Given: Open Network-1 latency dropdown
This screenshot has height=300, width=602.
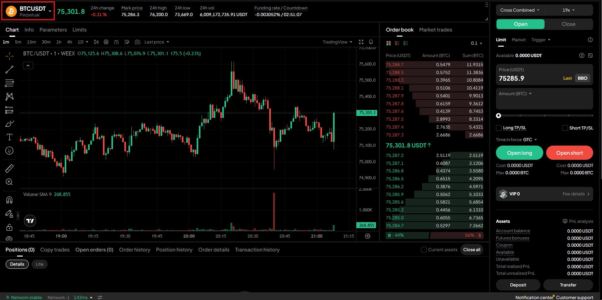Looking at the screenshot, I should click(70, 297).
